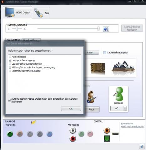Click the main system volume slider handle
Screen dimensions: 146x150
tap(98, 29)
